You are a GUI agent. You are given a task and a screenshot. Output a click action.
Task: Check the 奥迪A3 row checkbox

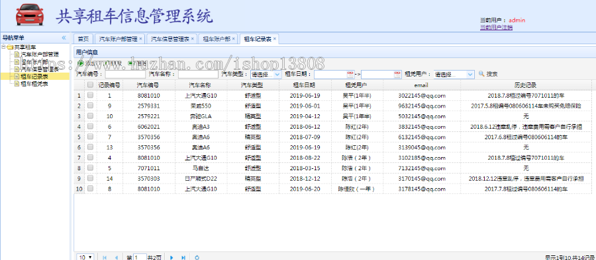click(x=90, y=126)
